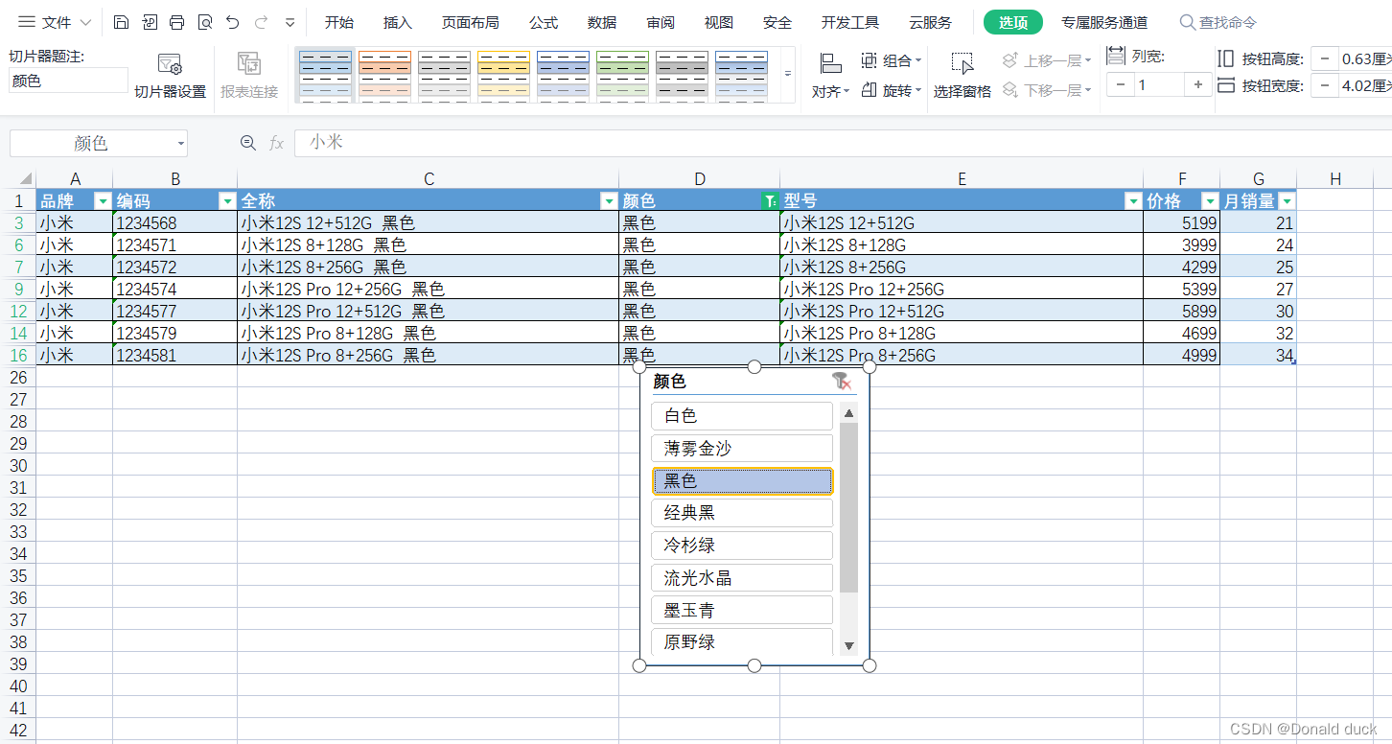Switch to the 插入 tab

click(x=398, y=22)
